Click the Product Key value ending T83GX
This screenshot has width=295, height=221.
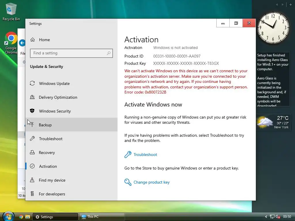(x=186, y=63)
